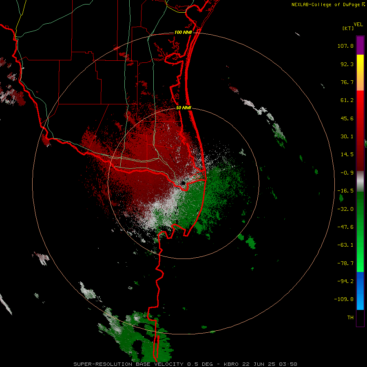Click the -63.1 legend value
Screen dimensions: 367x367
pos(345,245)
